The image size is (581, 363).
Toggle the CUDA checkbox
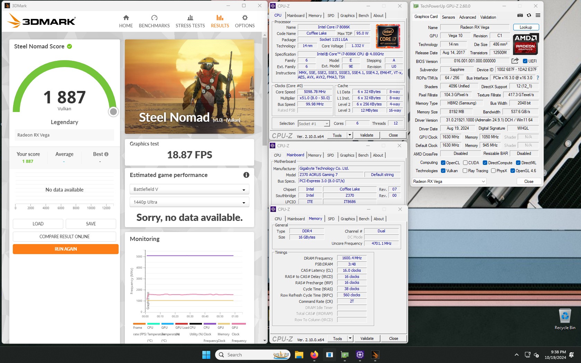coord(465,163)
